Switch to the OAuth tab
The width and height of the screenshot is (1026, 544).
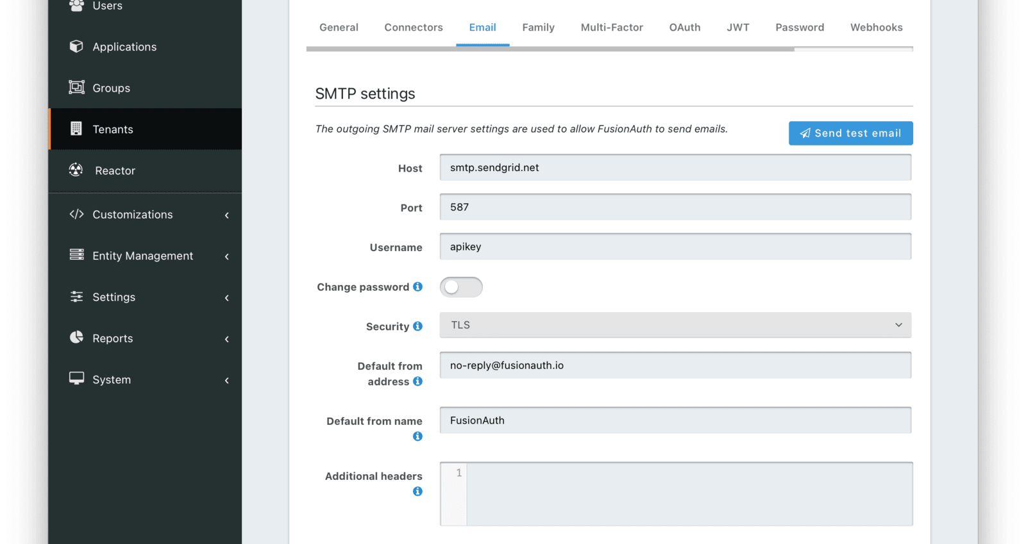[685, 28]
